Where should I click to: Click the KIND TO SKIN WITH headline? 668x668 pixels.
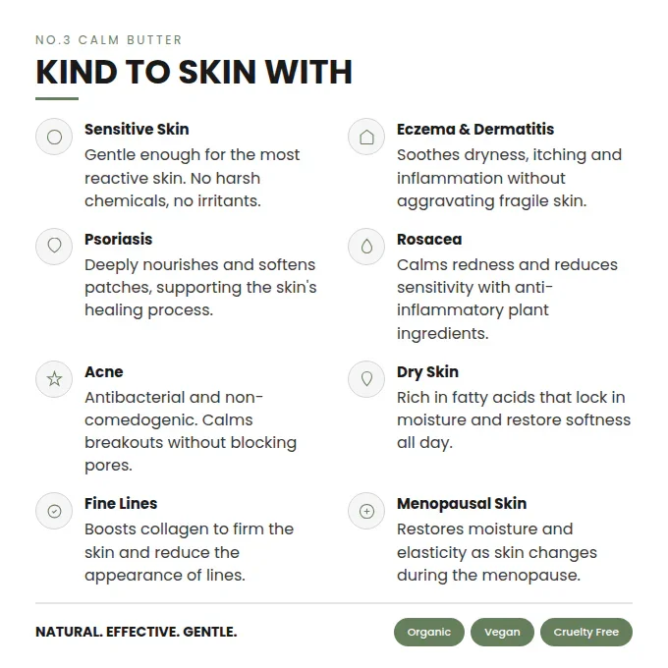(x=195, y=72)
